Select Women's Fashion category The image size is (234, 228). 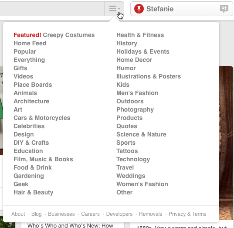coord(142,184)
